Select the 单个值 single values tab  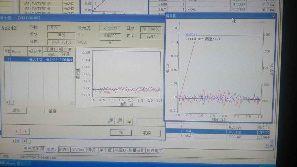click(x=106, y=150)
